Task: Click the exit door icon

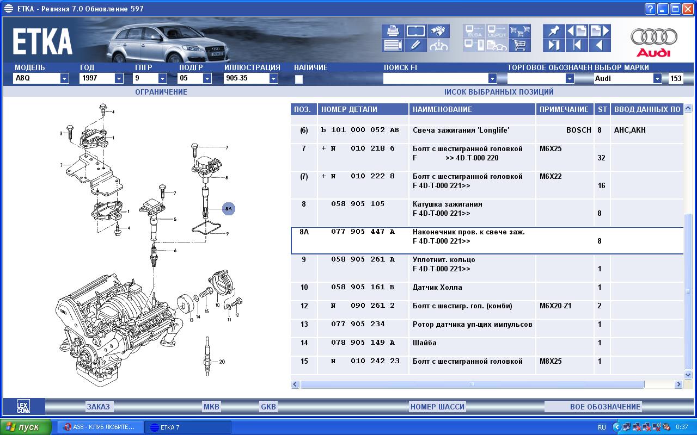Action: pyautogui.click(x=554, y=45)
